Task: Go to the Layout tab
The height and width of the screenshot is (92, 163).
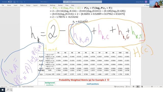Action: [35, 5]
